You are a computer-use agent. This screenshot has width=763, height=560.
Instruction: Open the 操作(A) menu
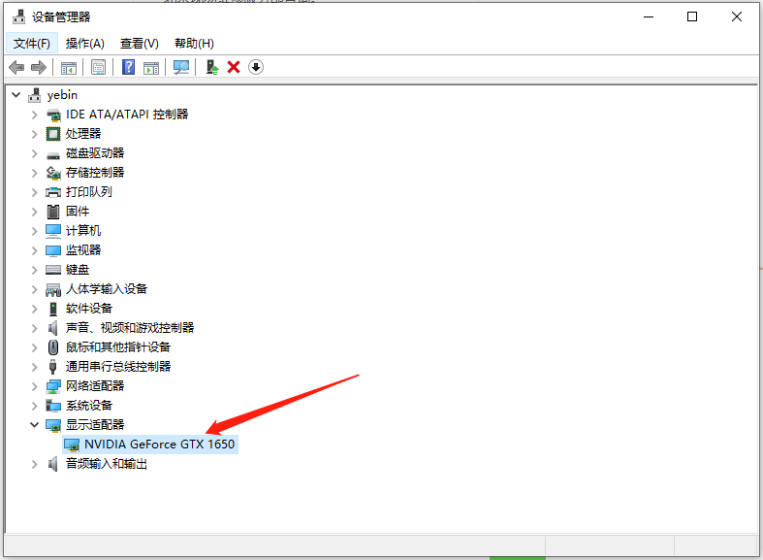pos(85,44)
